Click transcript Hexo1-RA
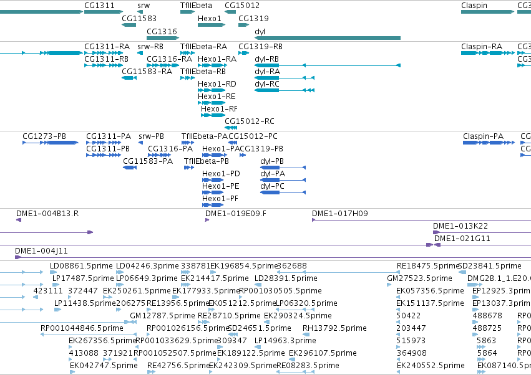Screen dimensions: 531x375 click(x=217, y=59)
